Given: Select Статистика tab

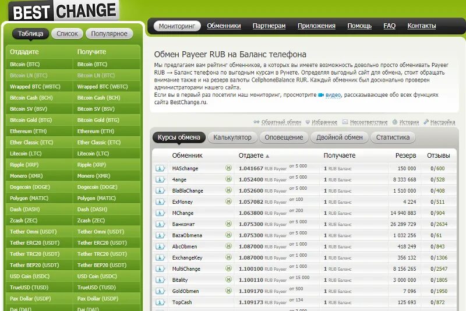Looking at the screenshot, I should [x=393, y=137].
